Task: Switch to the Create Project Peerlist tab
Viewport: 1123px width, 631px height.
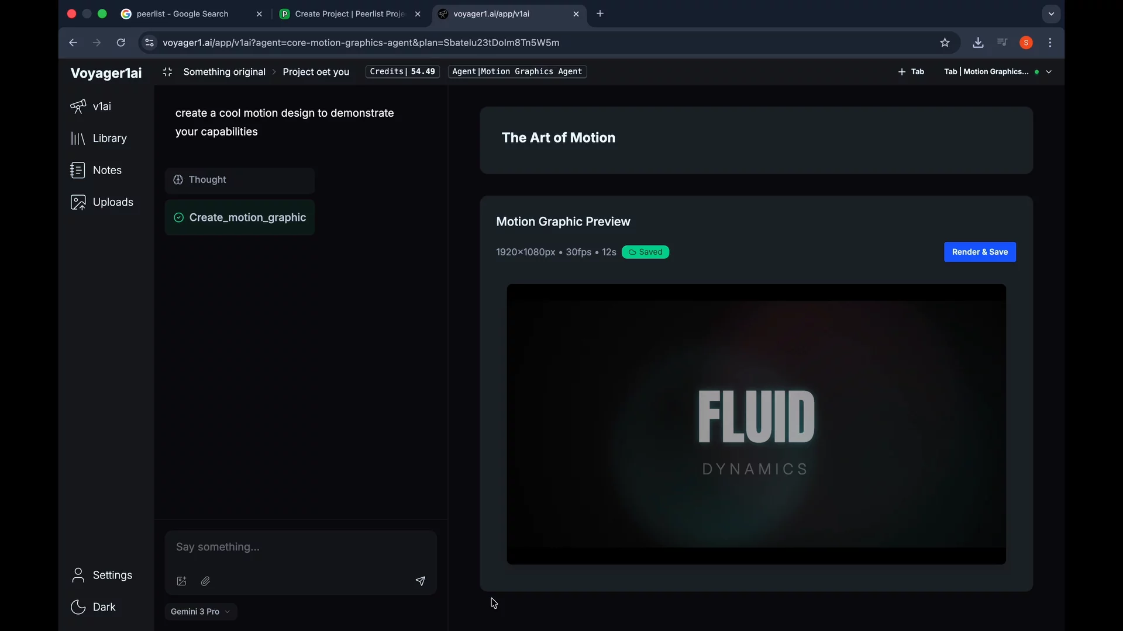Action: (x=349, y=14)
